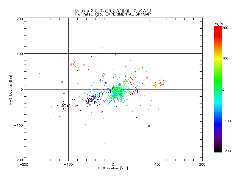Click the x-axis tick label '0'
This screenshot has height=179, width=238.
[113, 164]
